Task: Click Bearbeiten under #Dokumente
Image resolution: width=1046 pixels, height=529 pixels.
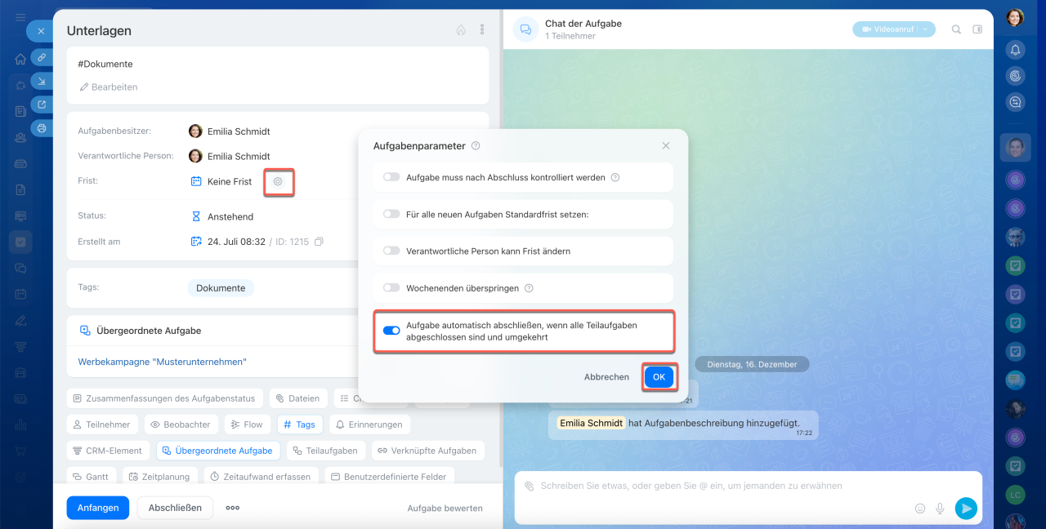Action: (108, 87)
